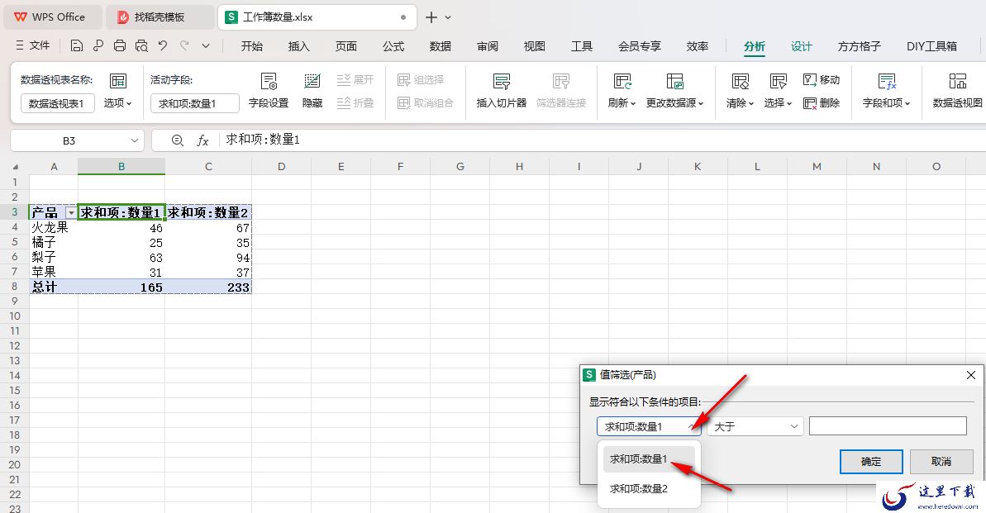The height and width of the screenshot is (513, 986).
Task: Click the save icon in quick toolbar
Action: coord(76,45)
